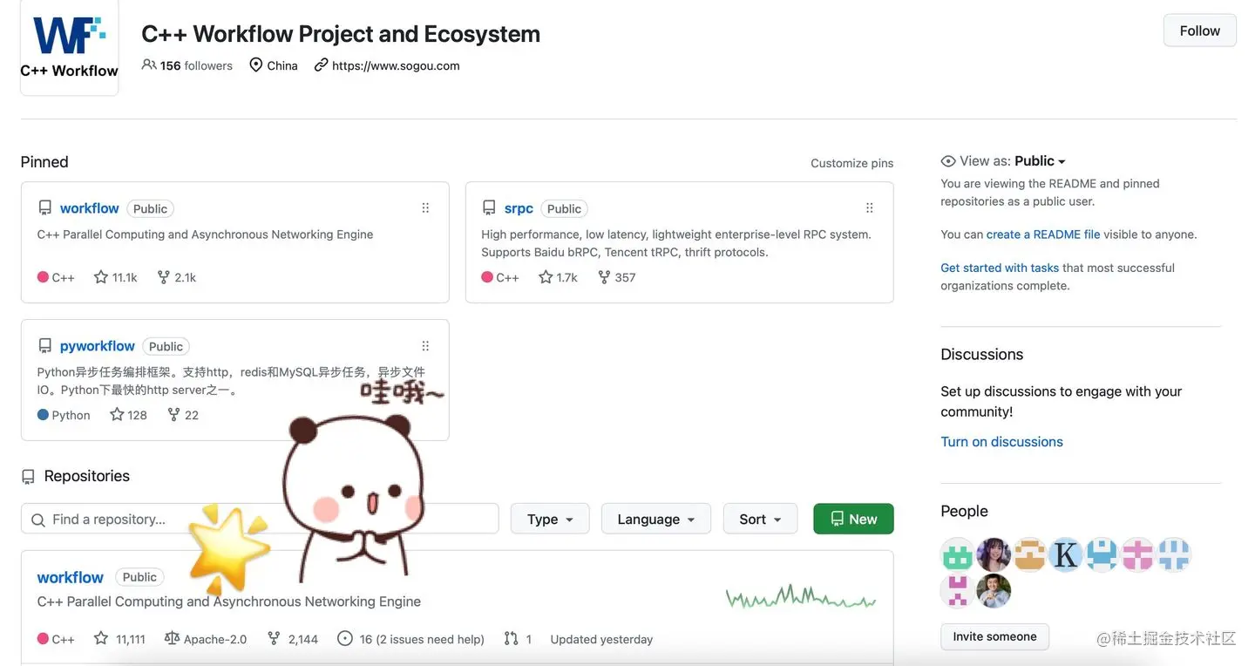
Task: Click the drag handle on srpc pinned card
Action: tap(869, 208)
